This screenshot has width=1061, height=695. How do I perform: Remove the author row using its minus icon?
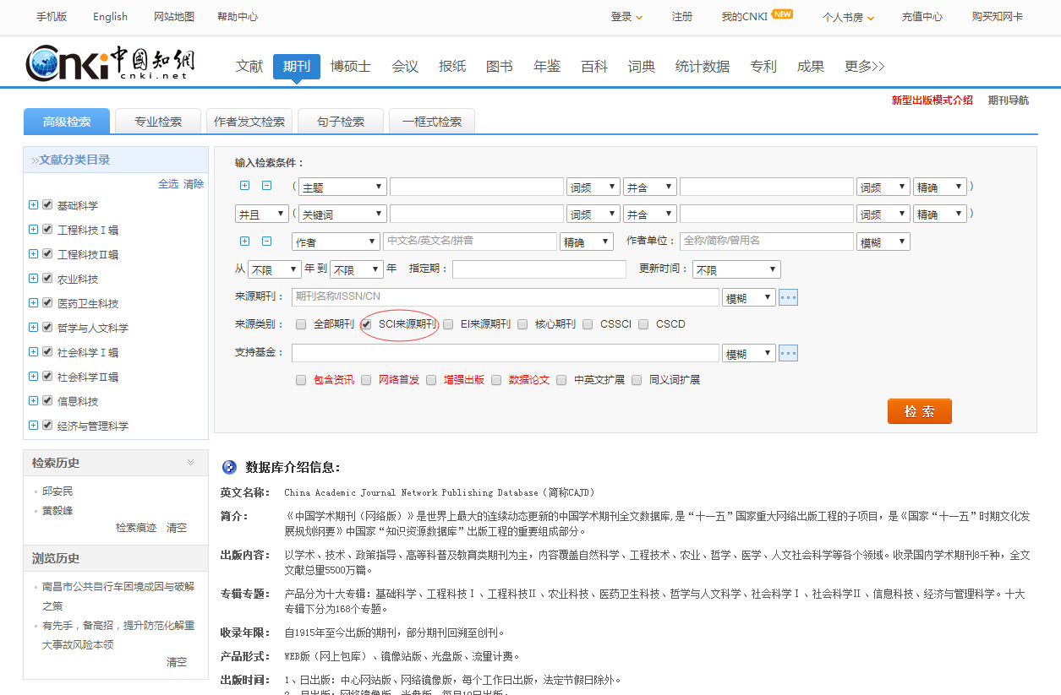266,242
